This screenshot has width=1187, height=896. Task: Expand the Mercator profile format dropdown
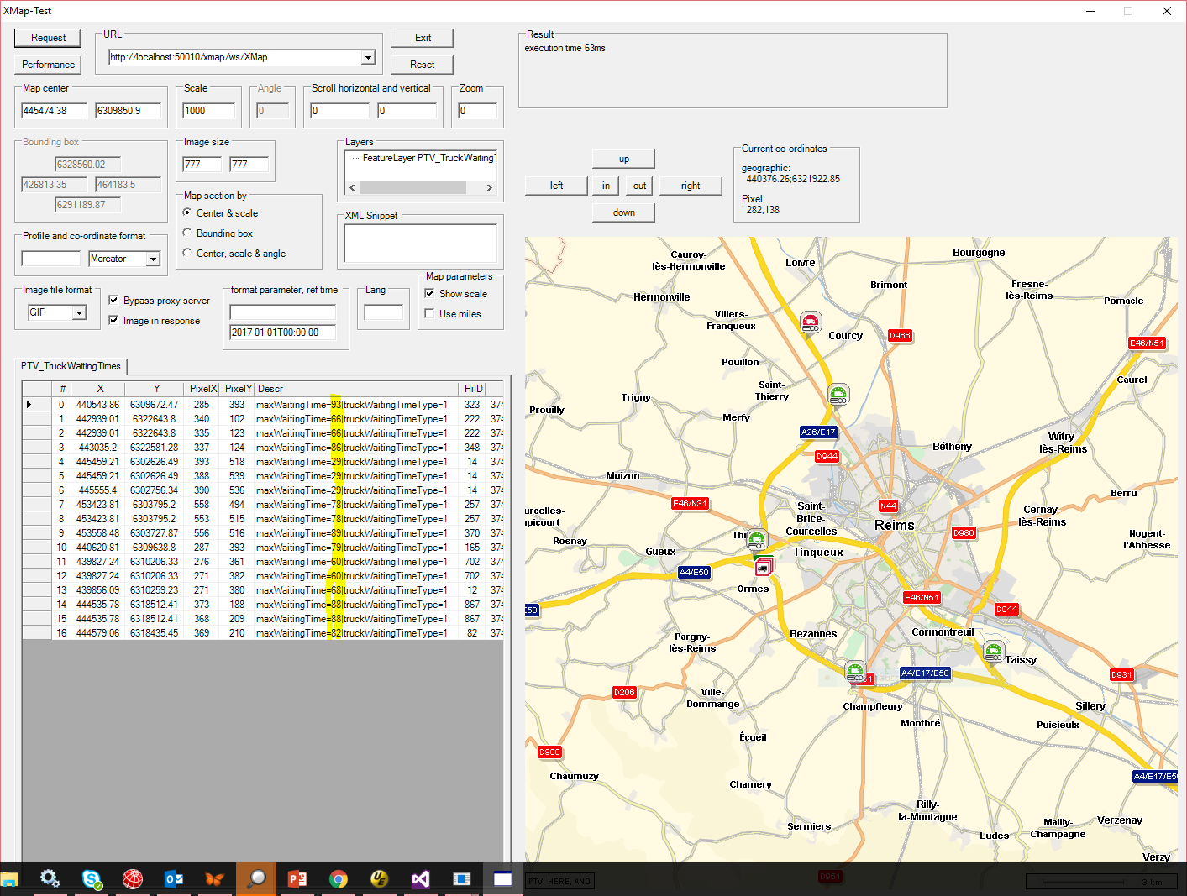click(153, 259)
